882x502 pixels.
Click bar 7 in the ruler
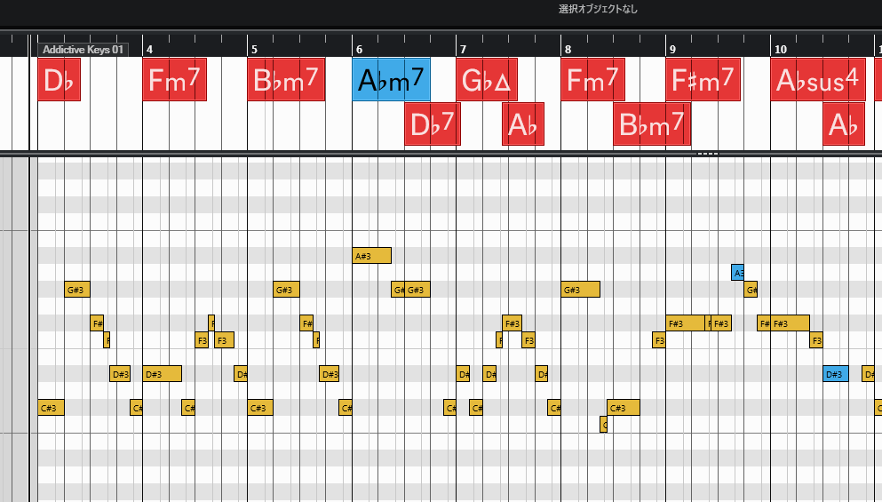pos(462,49)
